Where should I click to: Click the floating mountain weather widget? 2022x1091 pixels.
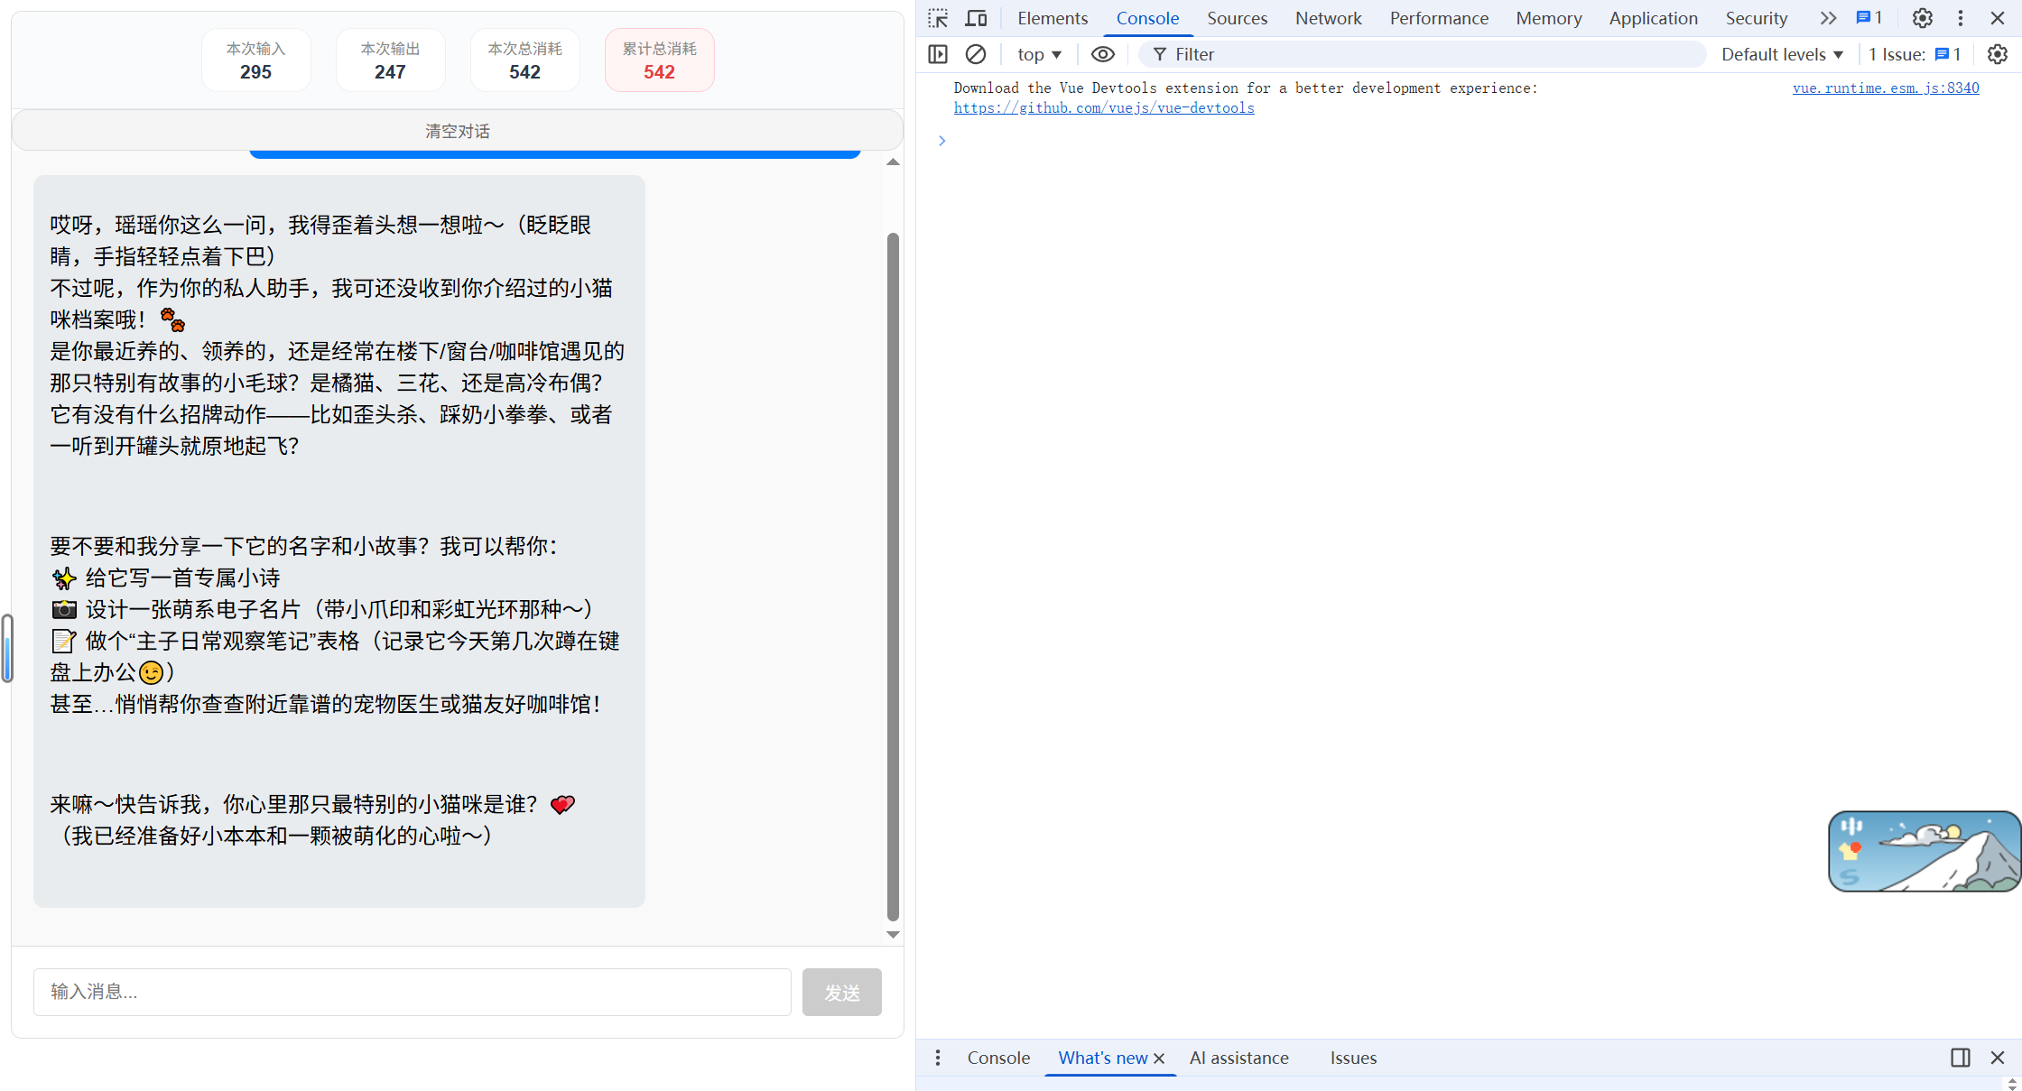(1924, 851)
